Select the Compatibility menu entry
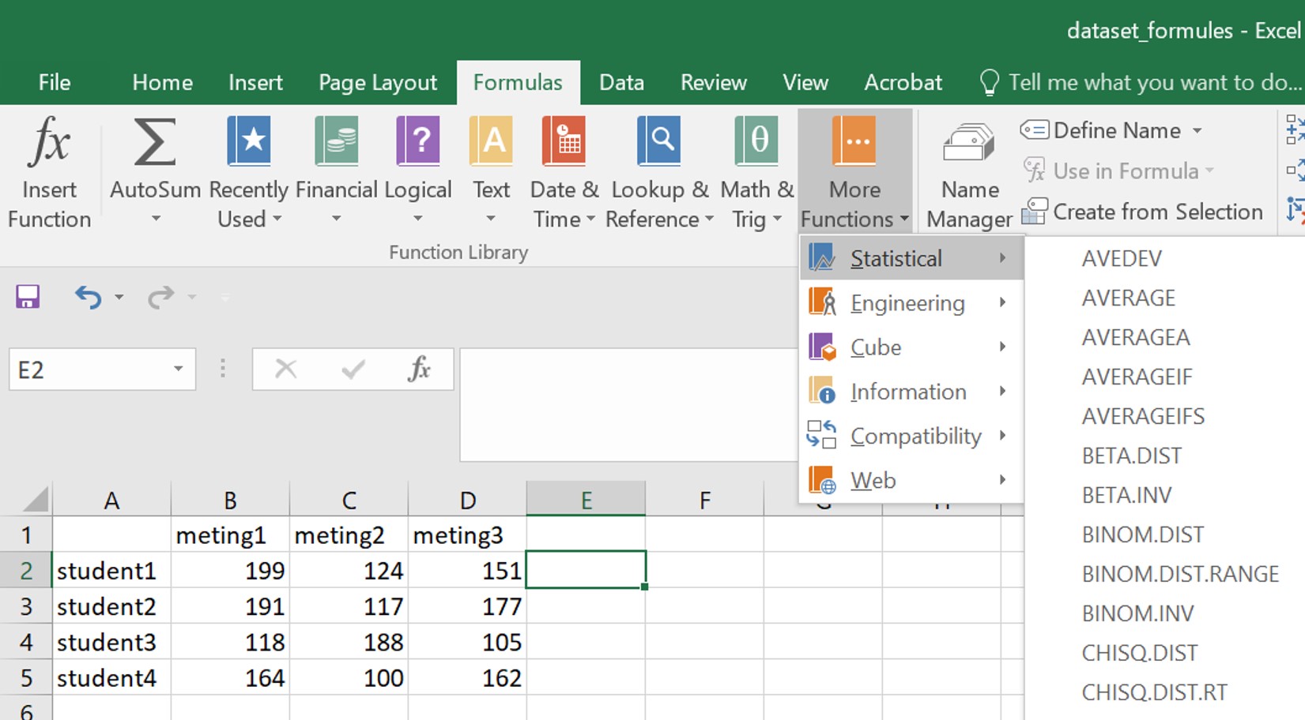The width and height of the screenshot is (1305, 720). coord(915,436)
